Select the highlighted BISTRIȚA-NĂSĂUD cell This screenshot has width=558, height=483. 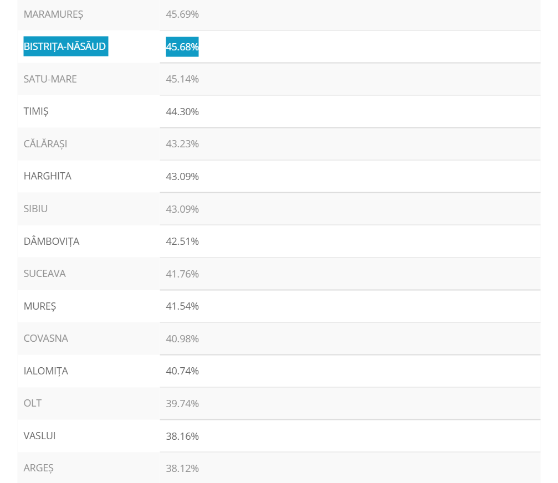[x=65, y=47]
